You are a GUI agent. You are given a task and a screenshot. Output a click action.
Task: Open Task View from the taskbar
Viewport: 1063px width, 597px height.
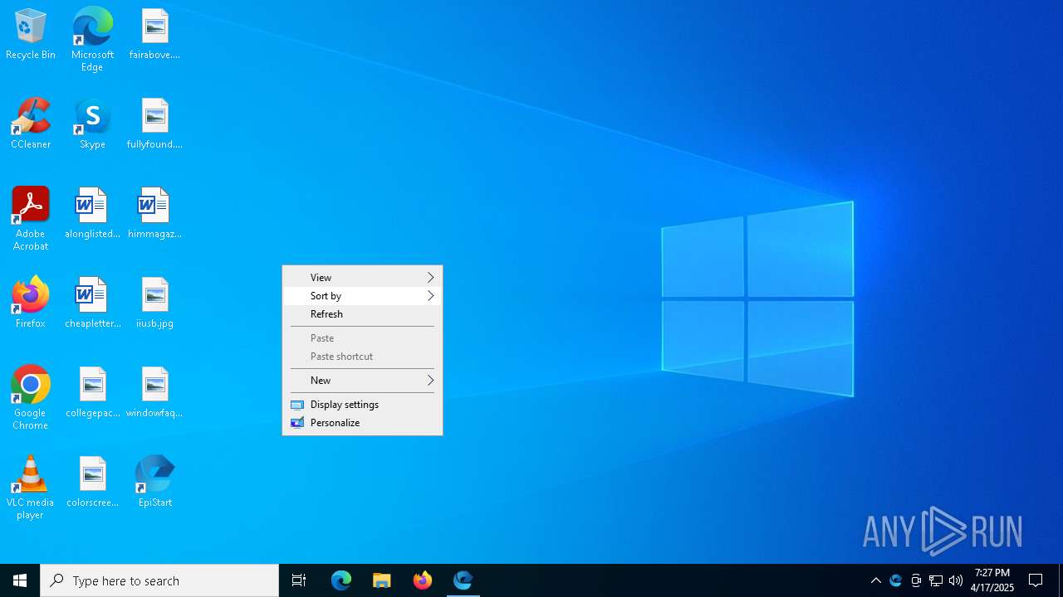point(299,580)
